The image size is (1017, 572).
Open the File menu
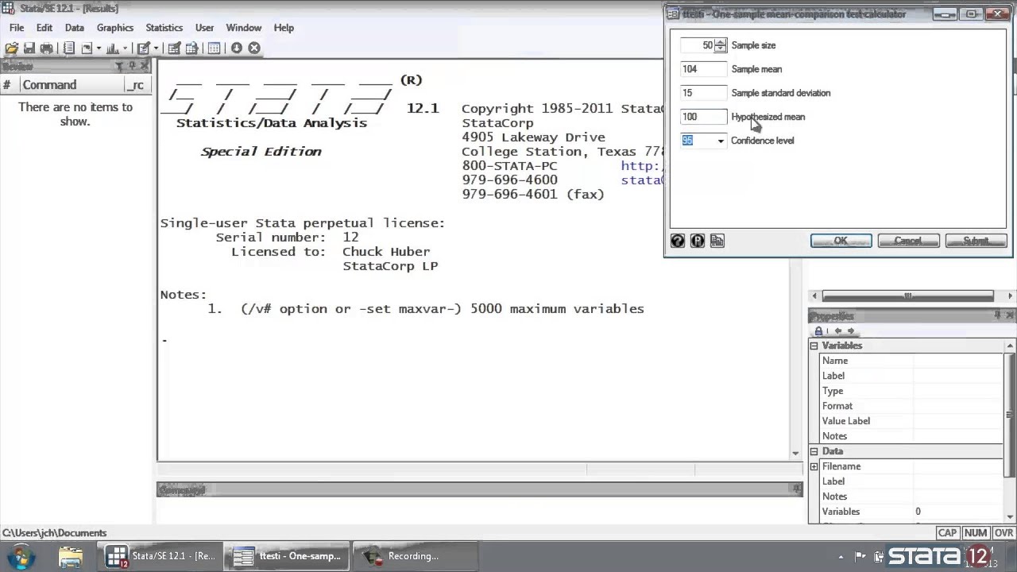pyautogui.click(x=17, y=28)
